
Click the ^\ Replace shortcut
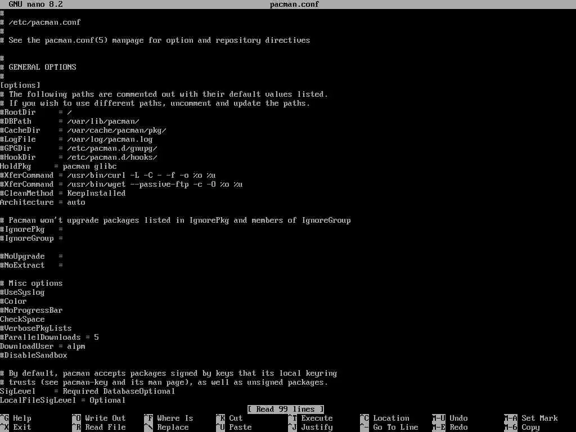[166, 427]
